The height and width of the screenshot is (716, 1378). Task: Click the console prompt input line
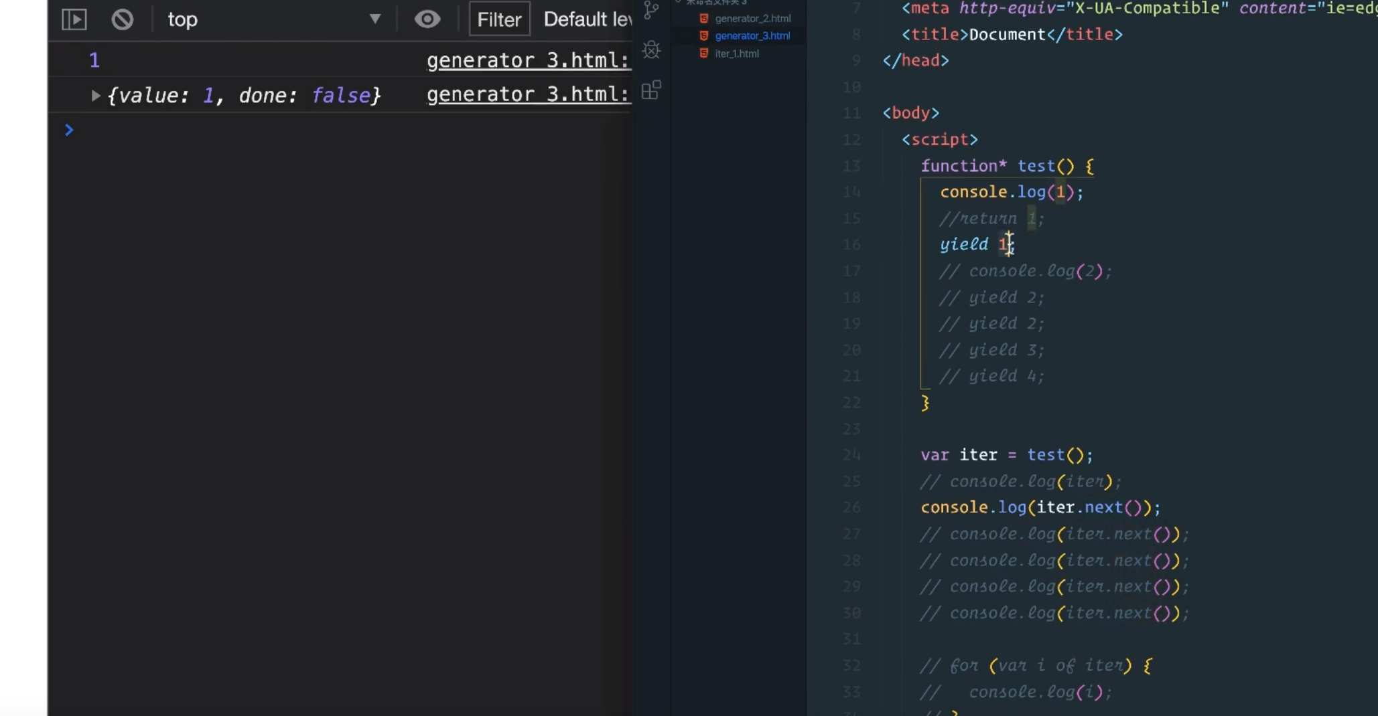tap(348, 130)
